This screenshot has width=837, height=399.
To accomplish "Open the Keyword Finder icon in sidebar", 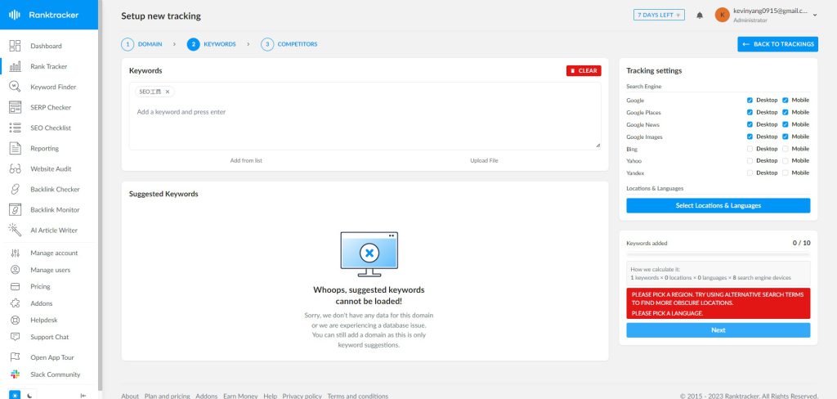I will (x=15, y=87).
